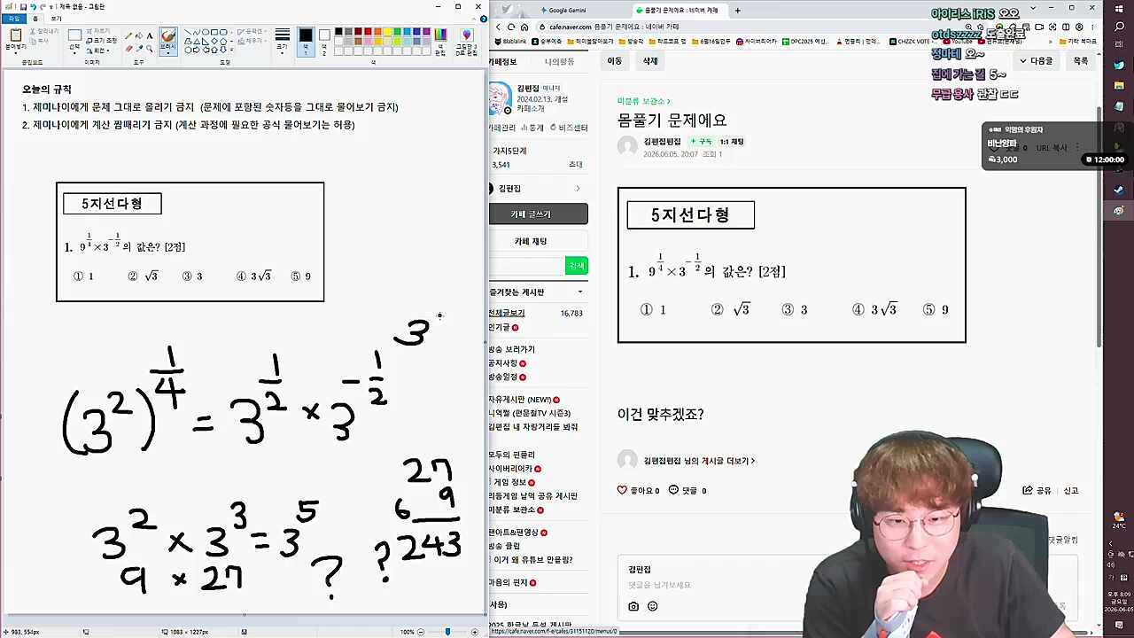Screen dimensions: 1134x638
Task: Click the 이동 button above the post
Action: (x=614, y=61)
